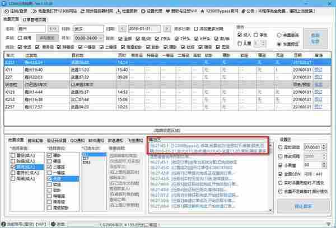The image size is (336, 228).
Task: Adjust the 07:00:01 scheduled time stepper
Action: (x=324, y=147)
